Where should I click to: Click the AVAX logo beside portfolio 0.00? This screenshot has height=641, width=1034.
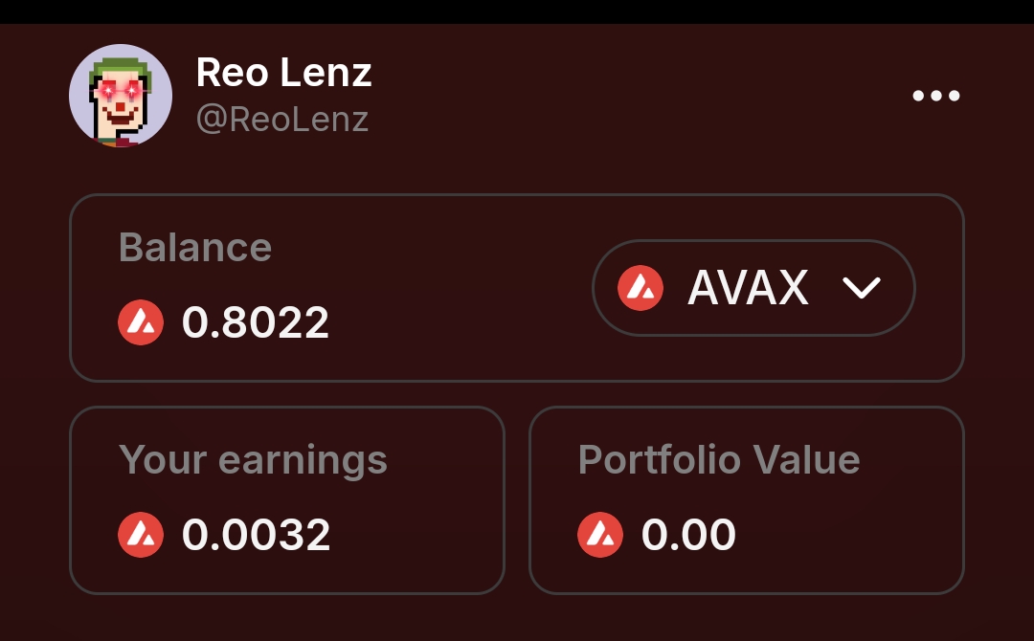click(x=600, y=536)
